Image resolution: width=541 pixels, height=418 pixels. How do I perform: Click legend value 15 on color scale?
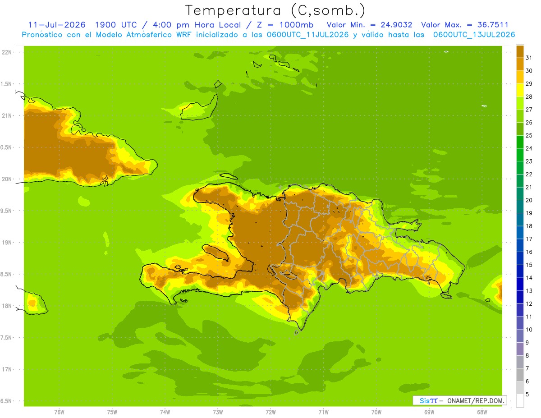point(529,265)
